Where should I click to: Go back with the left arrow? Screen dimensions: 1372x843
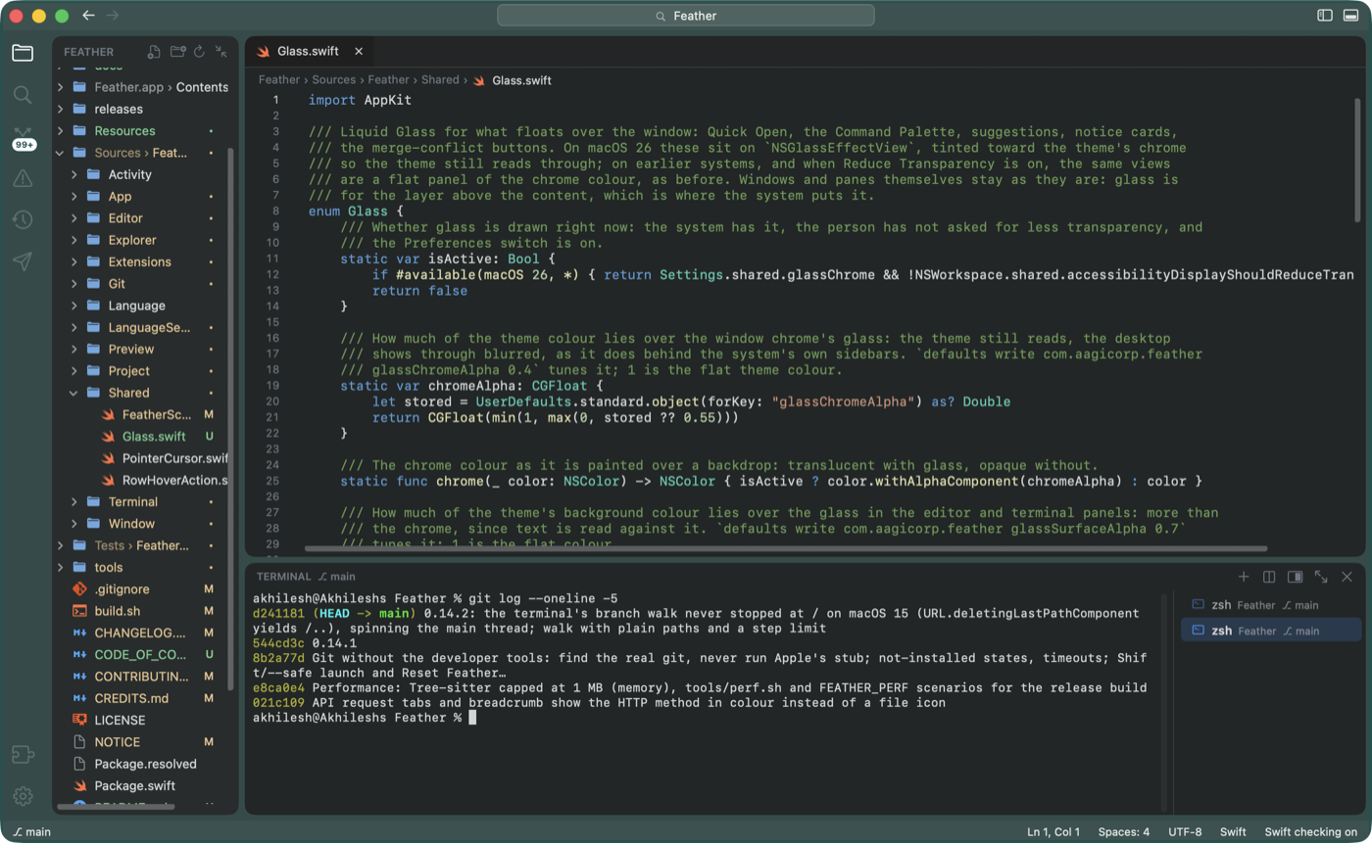click(89, 16)
